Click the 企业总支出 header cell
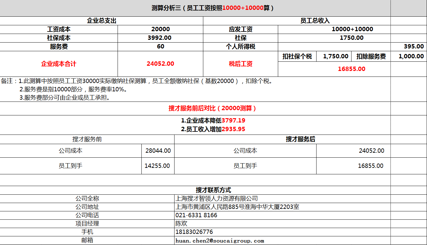The height and width of the screenshot is (245, 427). [x=101, y=21]
